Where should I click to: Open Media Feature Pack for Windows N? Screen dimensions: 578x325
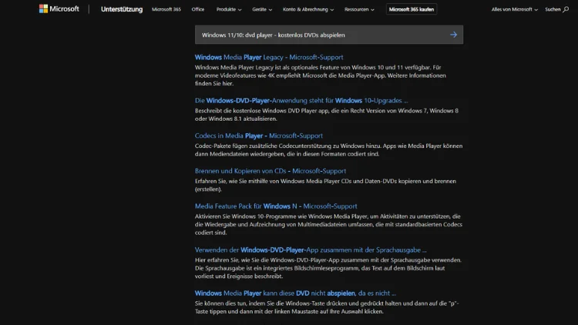[x=276, y=206]
